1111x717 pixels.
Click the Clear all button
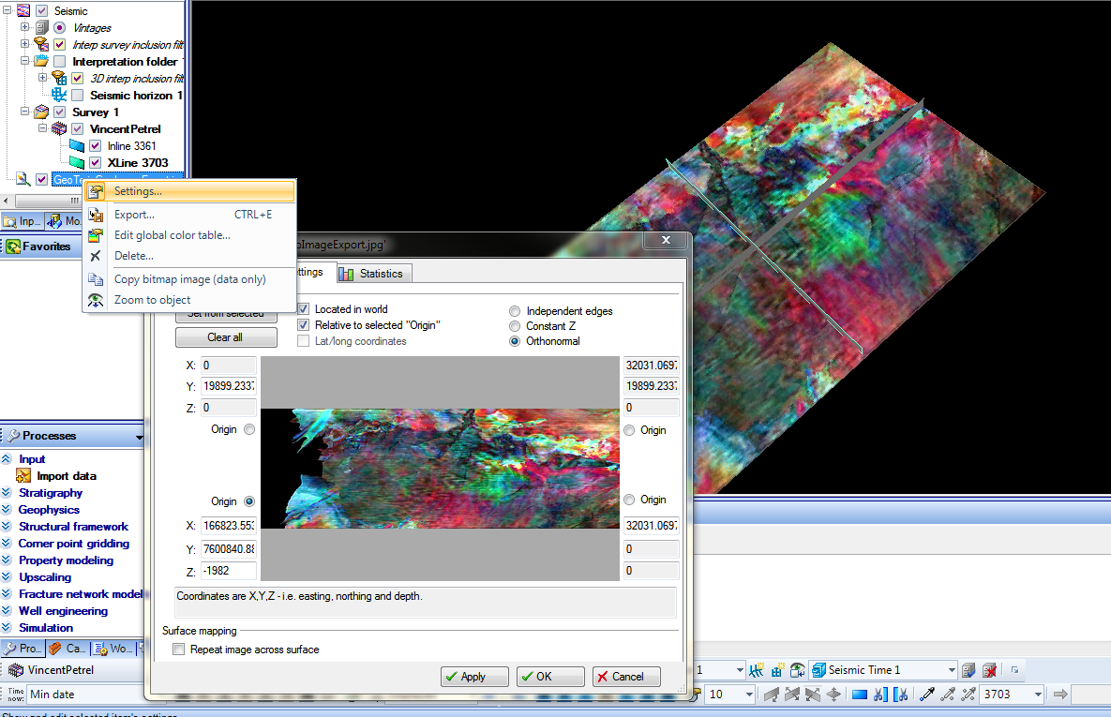pos(225,337)
